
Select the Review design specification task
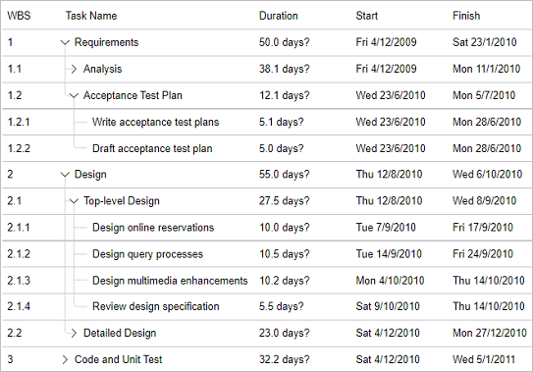[x=156, y=306]
